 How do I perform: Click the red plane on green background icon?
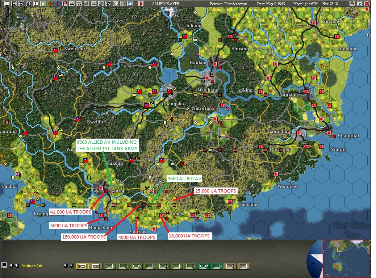pyautogui.click(x=50, y=3)
